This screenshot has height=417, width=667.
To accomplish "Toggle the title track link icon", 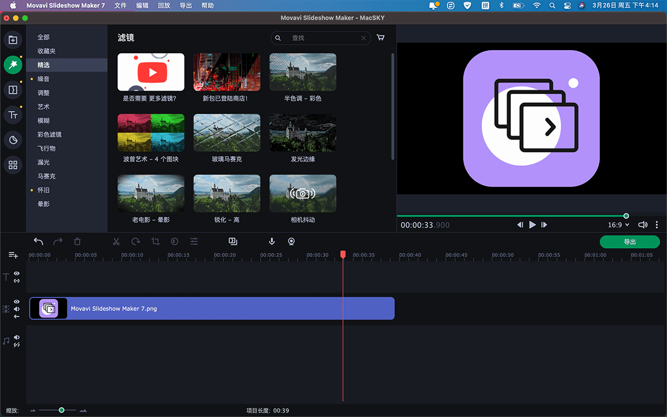I will (17, 281).
